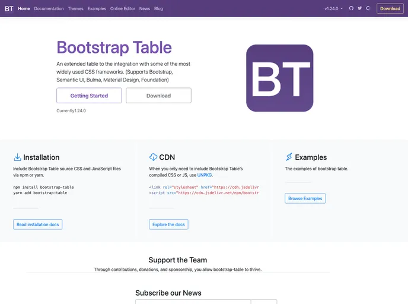The height and width of the screenshot is (304, 408).
Task: Click the BT logo in navbar
Action: tap(9, 9)
